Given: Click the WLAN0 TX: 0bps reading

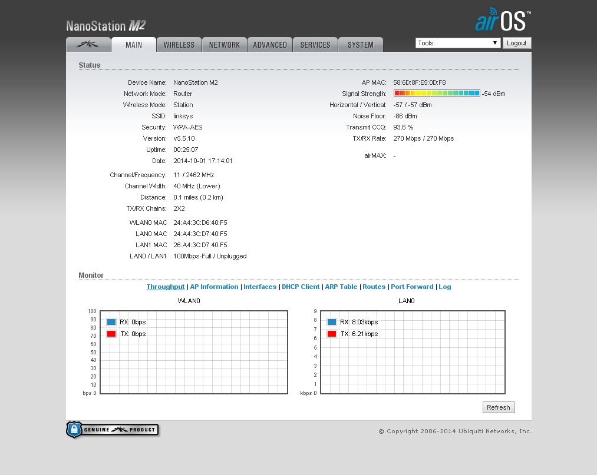Looking at the screenshot, I should pyautogui.click(x=133, y=334).
